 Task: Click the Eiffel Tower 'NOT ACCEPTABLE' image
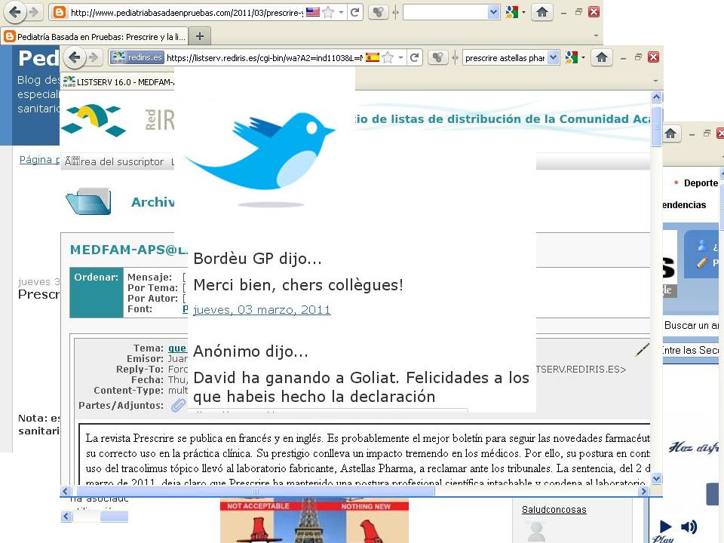(x=314, y=520)
